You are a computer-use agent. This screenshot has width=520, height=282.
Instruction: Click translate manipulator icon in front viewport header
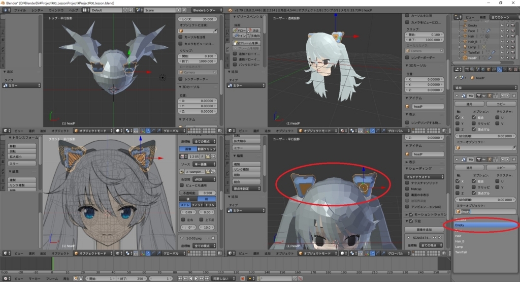148,254
